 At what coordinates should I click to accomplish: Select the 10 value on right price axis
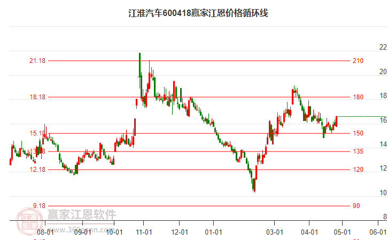pos(383,193)
